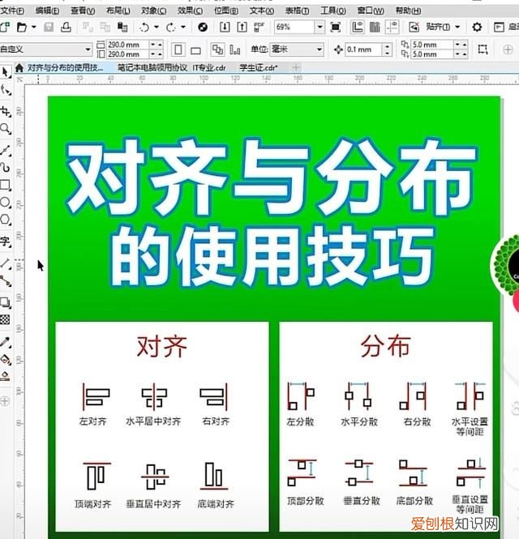Click the Export icon
The image size is (519, 539).
pyautogui.click(x=242, y=27)
